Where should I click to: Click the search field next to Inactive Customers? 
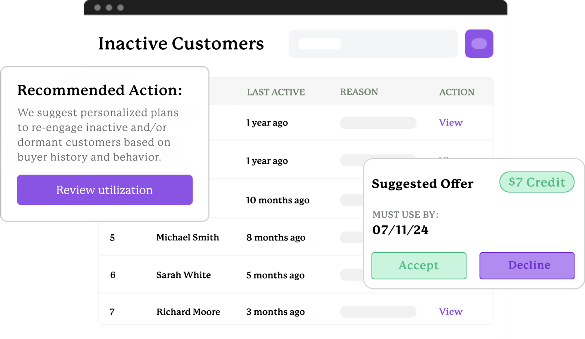[373, 44]
